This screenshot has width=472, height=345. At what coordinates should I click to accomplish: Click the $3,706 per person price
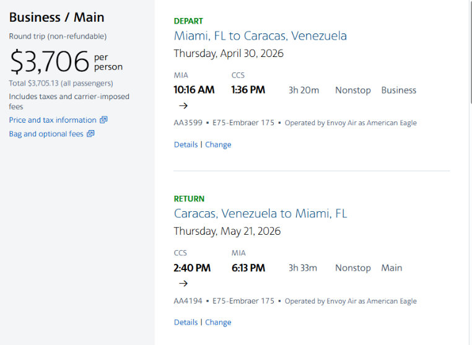tap(50, 62)
